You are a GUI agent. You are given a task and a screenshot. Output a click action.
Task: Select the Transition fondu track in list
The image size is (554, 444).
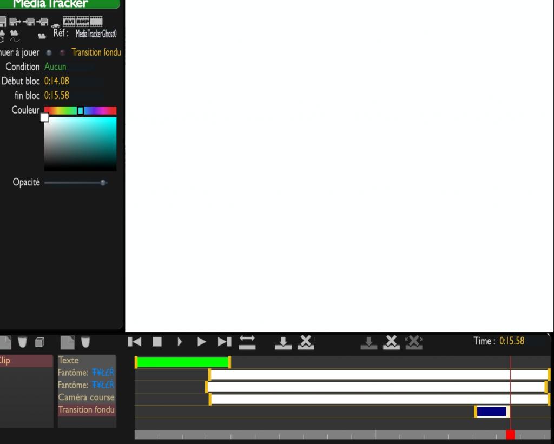coord(87,410)
